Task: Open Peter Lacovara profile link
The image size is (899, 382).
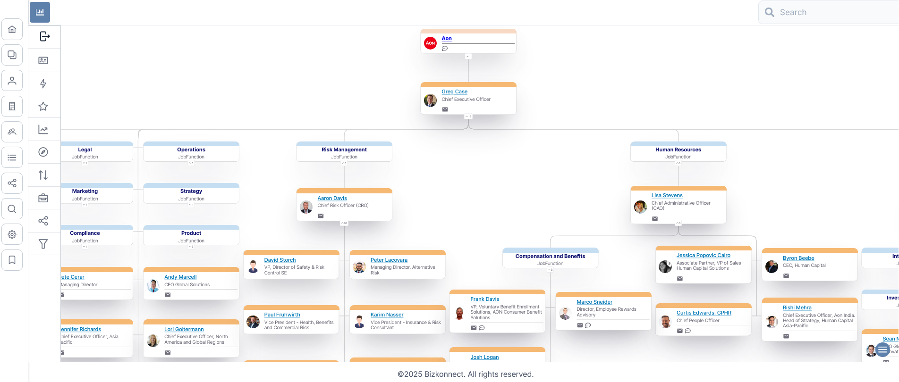Action: coord(389,260)
